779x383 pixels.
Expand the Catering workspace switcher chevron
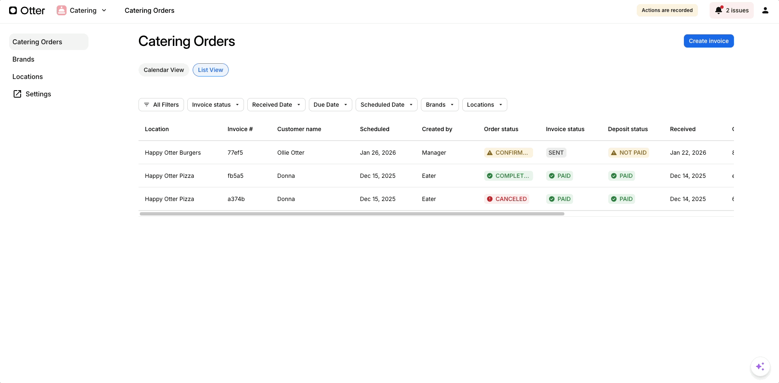point(104,10)
